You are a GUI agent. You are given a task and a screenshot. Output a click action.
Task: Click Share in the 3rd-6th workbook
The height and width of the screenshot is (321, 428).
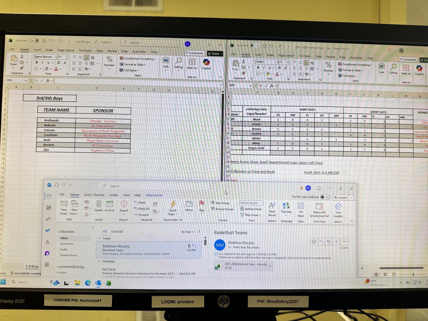click(215, 53)
